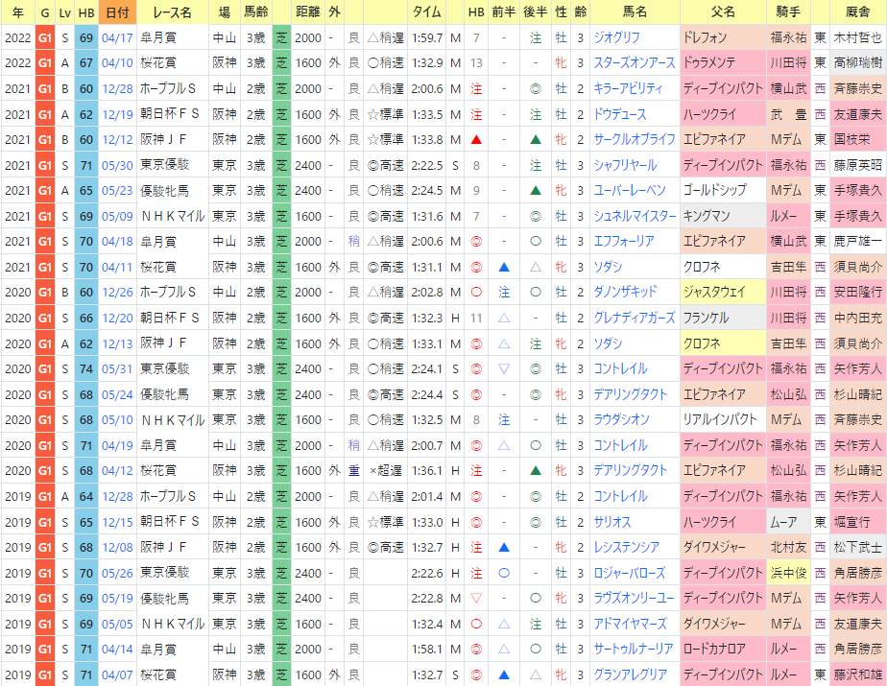Open horse link ドウデュース
The height and width of the screenshot is (686, 887).
619,115
